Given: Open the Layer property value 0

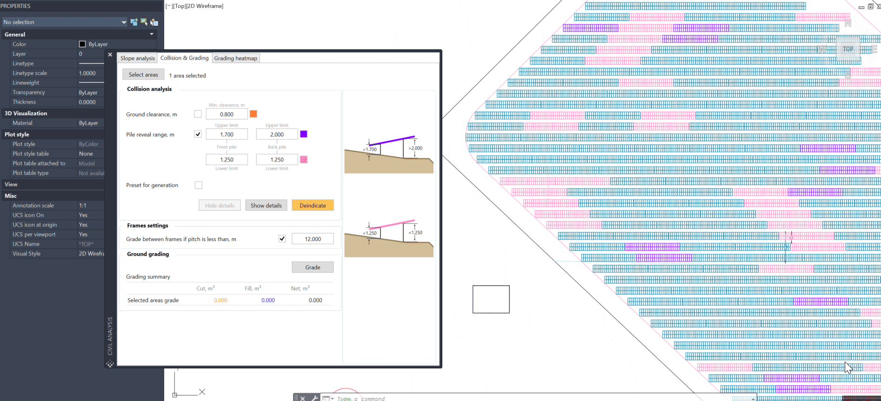Looking at the screenshot, I should point(91,54).
